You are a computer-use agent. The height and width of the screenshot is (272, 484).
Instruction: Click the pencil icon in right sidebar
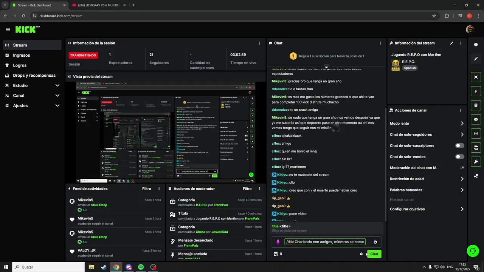tap(476, 59)
